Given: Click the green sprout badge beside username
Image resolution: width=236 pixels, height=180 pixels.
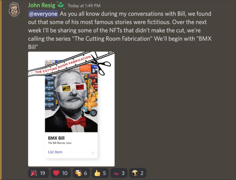Looking at the screenshot, I should pyautogui.click(x=61, y=5).
